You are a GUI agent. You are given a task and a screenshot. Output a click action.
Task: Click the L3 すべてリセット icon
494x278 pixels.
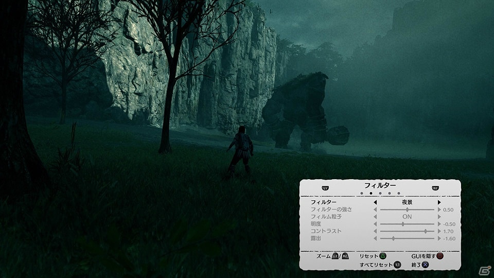pyautogui.click(x=398, y=265)
